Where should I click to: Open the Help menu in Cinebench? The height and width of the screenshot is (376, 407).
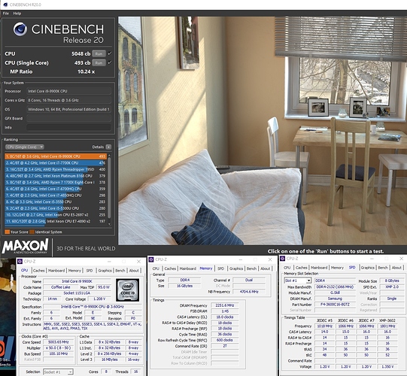[17, 14]
